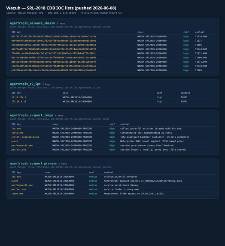Click the '5 keys' count label
The width and height of the screenshot is (225, 246).
63,164
